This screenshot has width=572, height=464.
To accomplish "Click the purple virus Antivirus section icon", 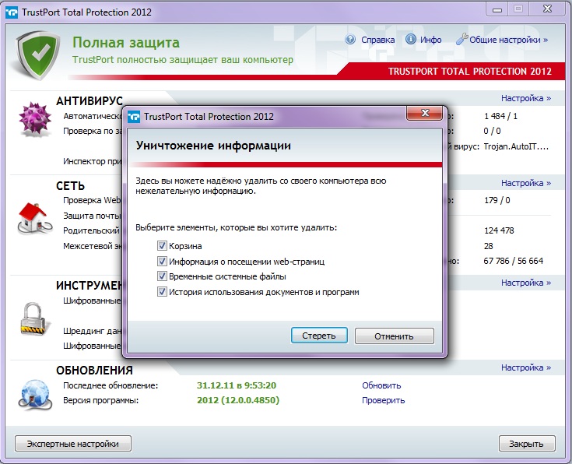I will (35, 120).
